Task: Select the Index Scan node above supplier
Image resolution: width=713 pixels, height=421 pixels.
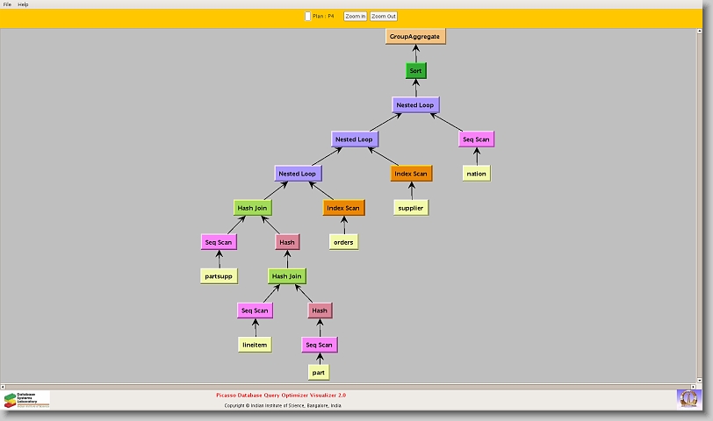Action: pos(411,174)
